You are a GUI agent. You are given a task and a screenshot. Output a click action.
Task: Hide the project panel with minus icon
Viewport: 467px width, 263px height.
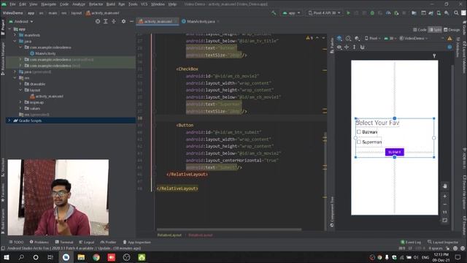(x=131, y=21)
